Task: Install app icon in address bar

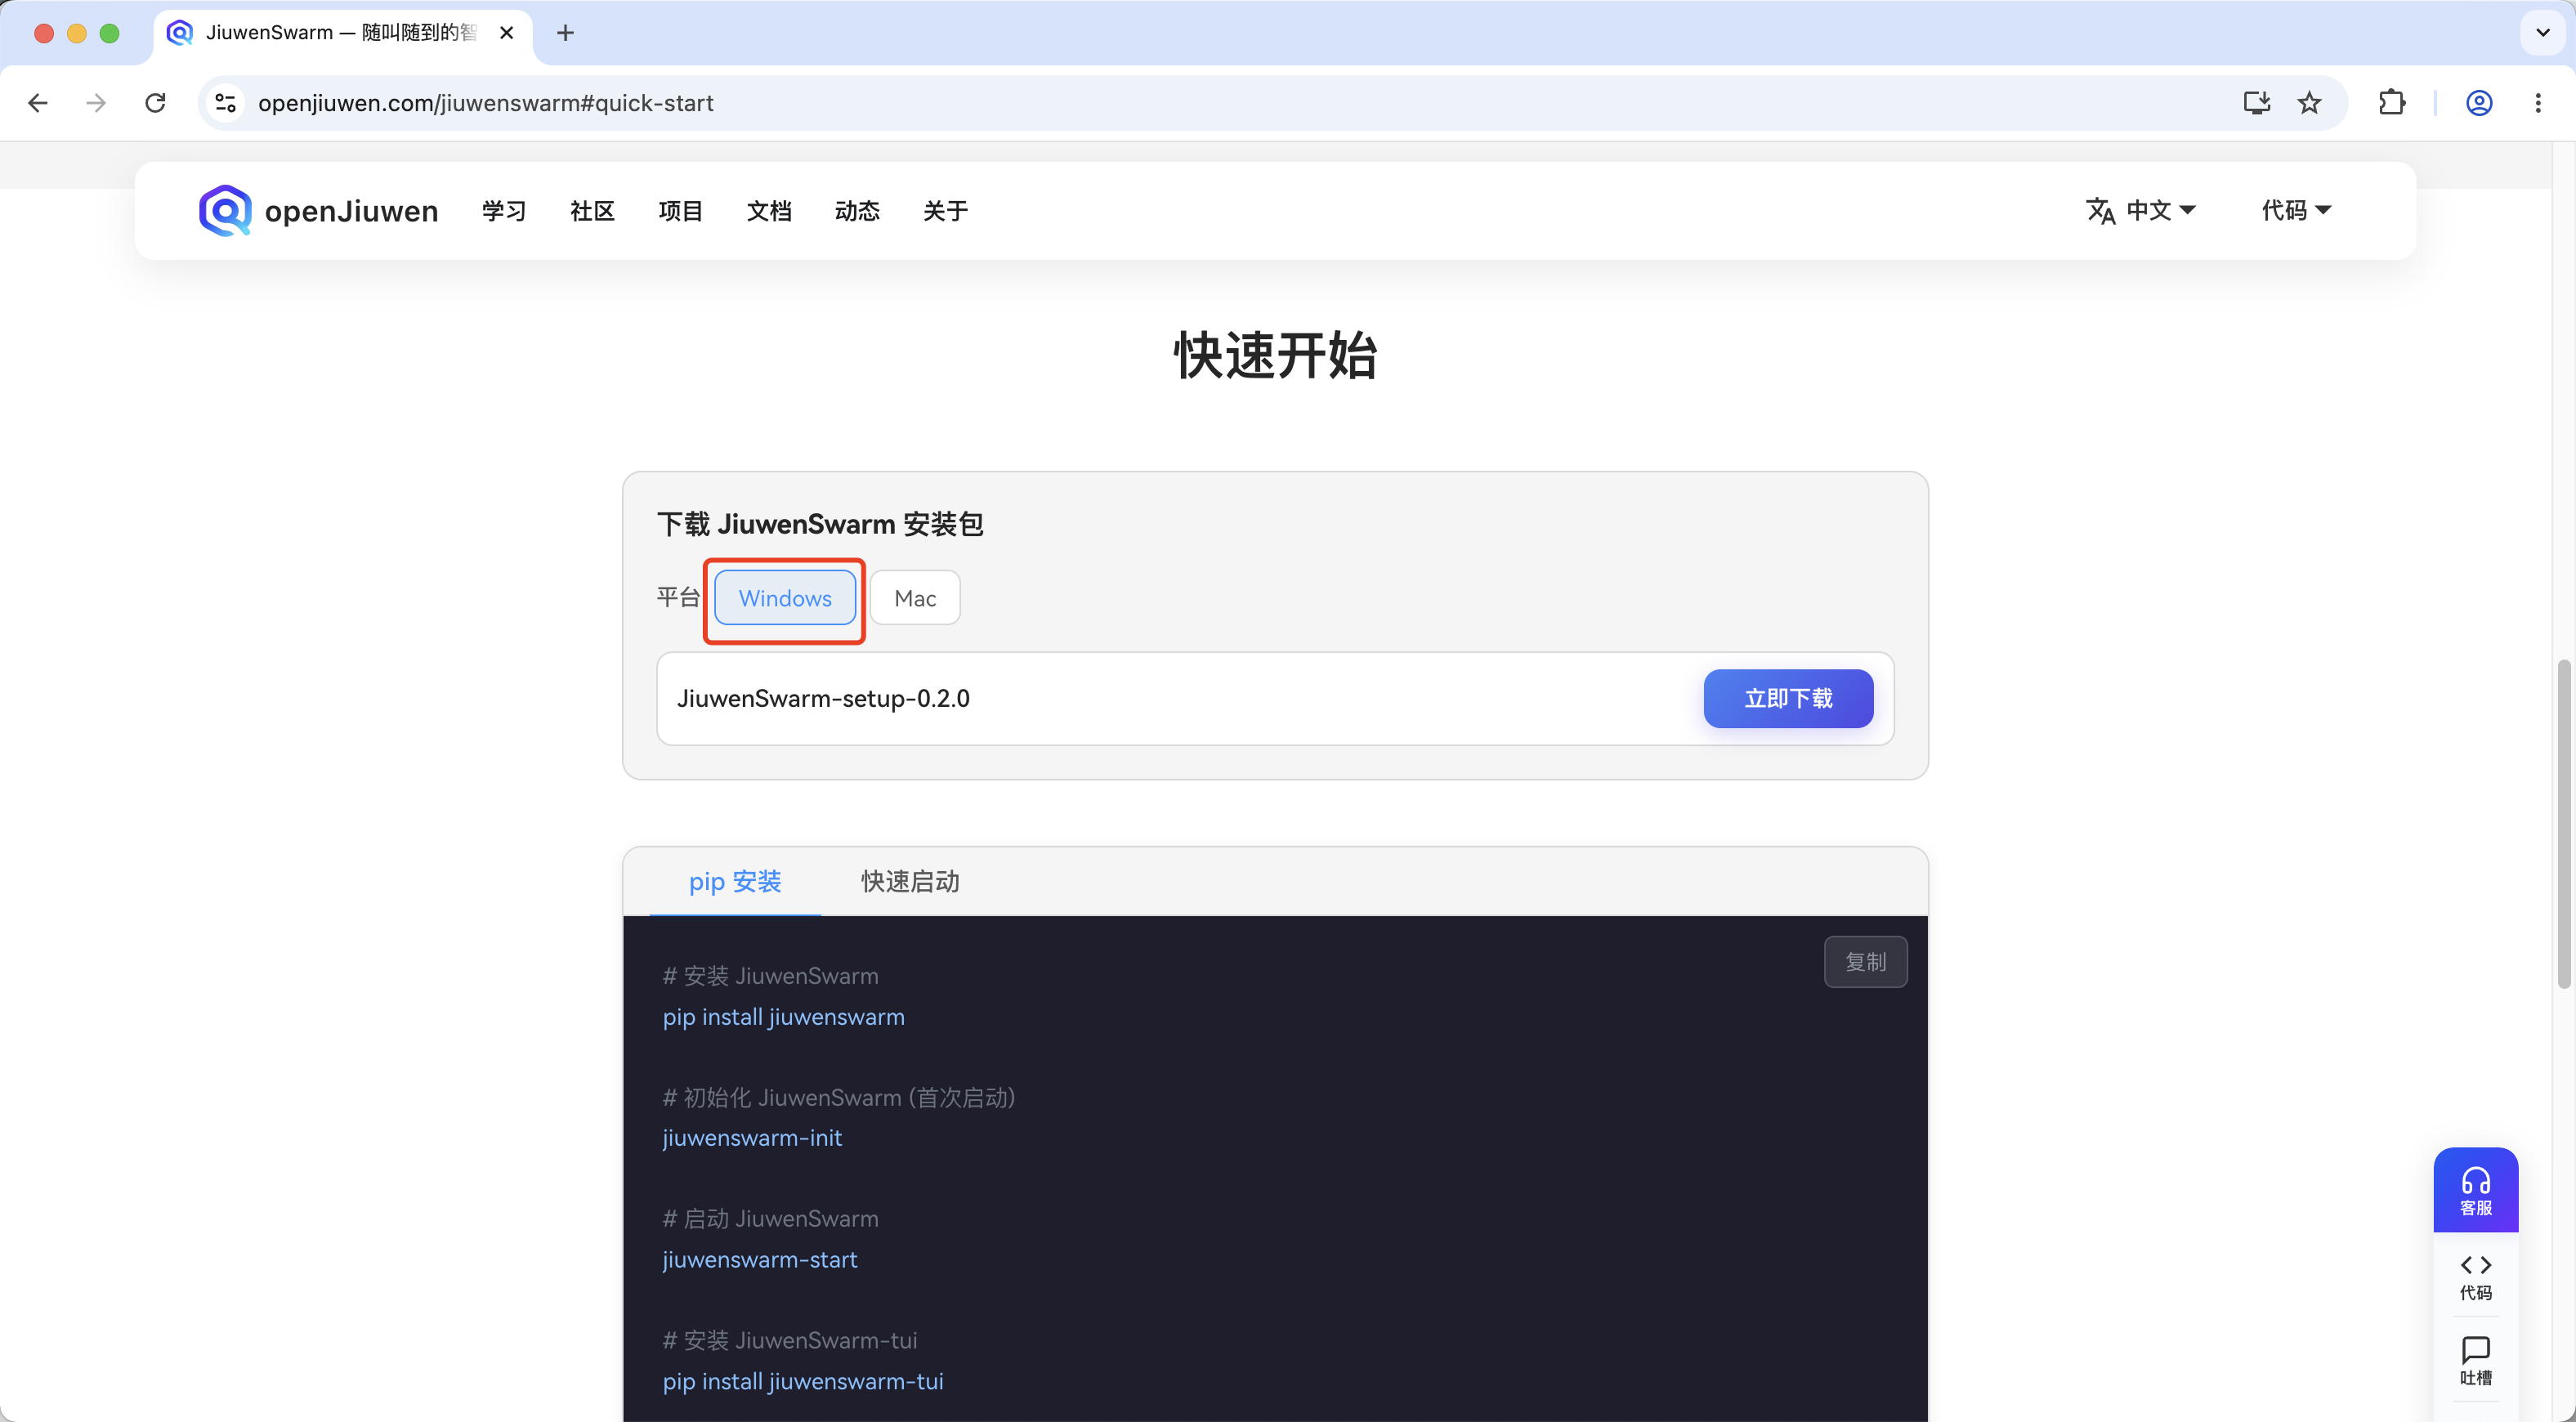Action: (2256, 103)
